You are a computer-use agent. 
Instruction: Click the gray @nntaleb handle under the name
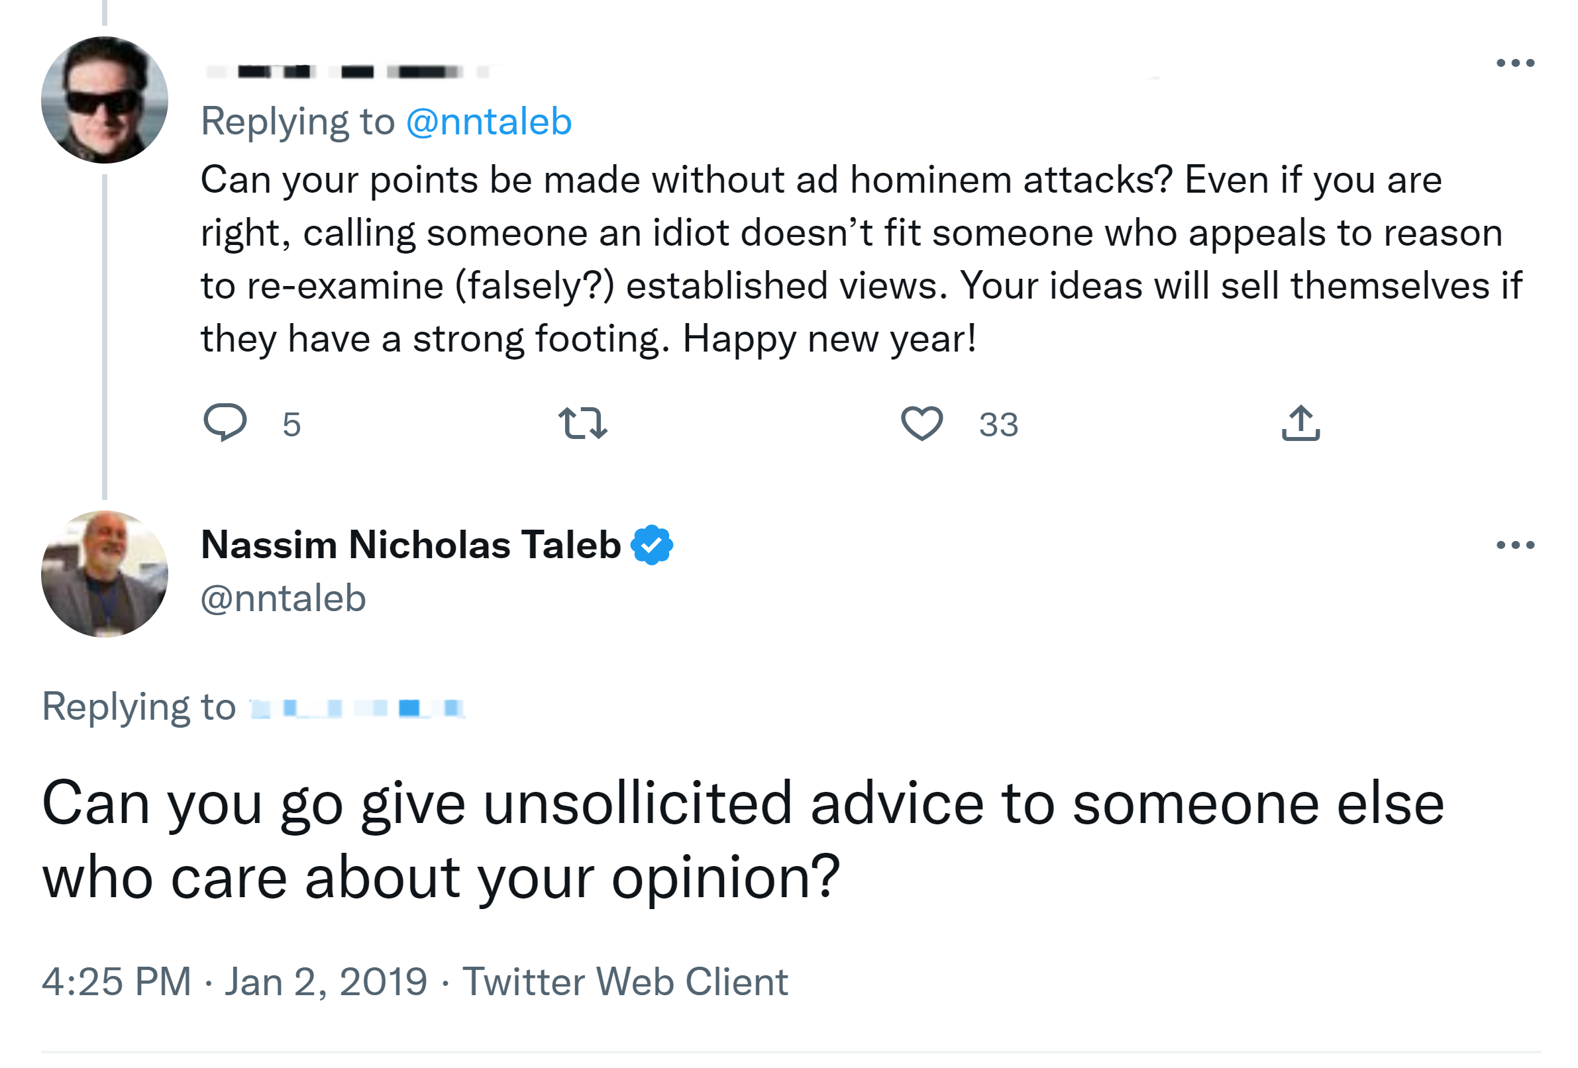283,599
